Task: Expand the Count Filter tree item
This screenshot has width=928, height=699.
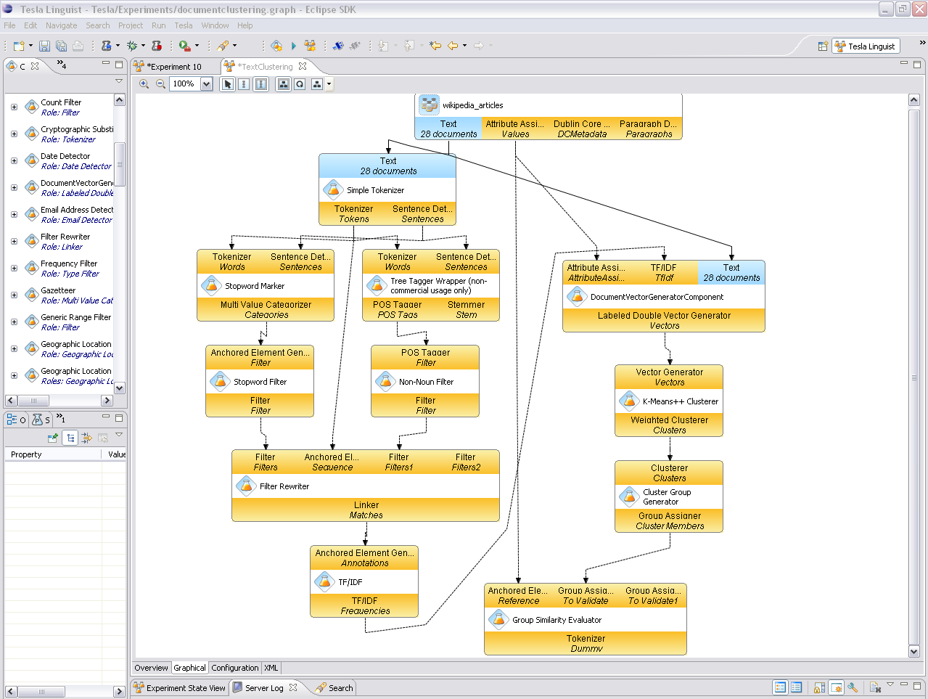Action: click(14, 107)
